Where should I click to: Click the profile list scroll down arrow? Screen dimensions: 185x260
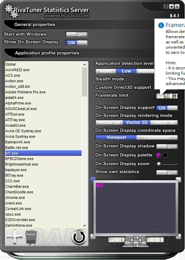pos(85,226)
